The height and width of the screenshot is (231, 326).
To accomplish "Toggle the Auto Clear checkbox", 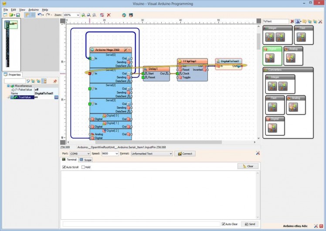I will pos(224,224).
